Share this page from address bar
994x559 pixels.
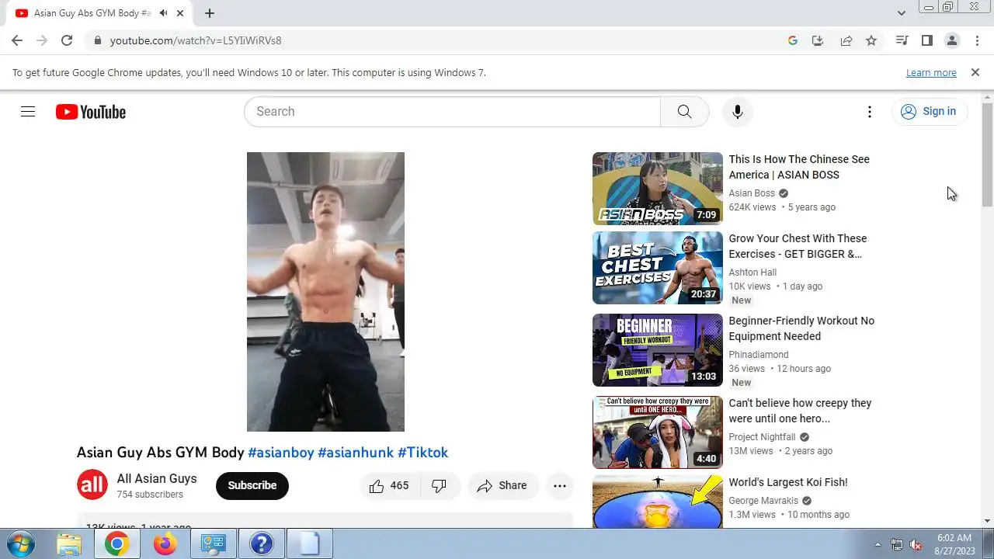click(x=846, y=40)
